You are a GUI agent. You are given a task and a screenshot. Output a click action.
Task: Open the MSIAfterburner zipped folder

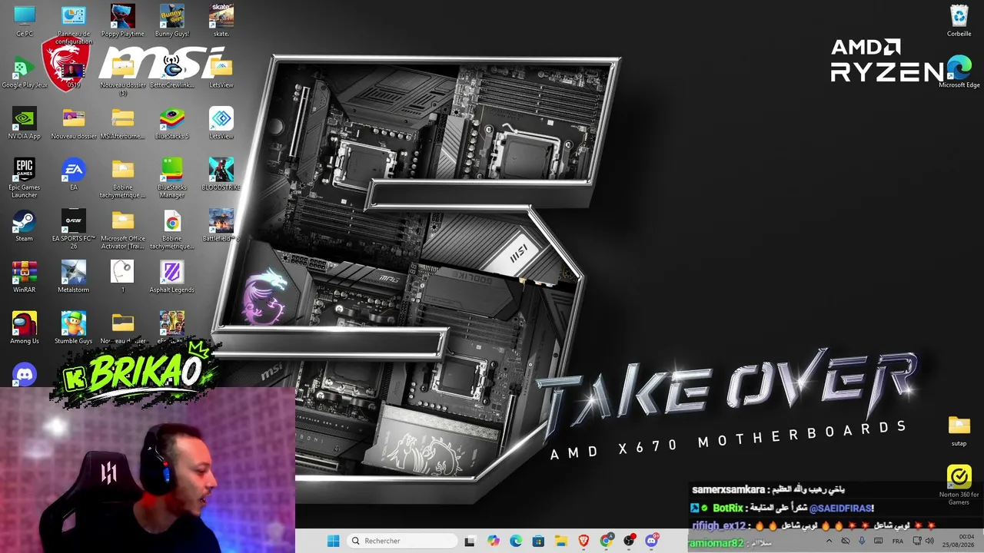point(123,124)
